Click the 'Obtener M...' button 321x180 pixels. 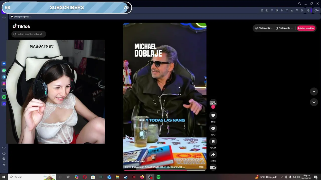pyautogui.click(x=264, y=28)
